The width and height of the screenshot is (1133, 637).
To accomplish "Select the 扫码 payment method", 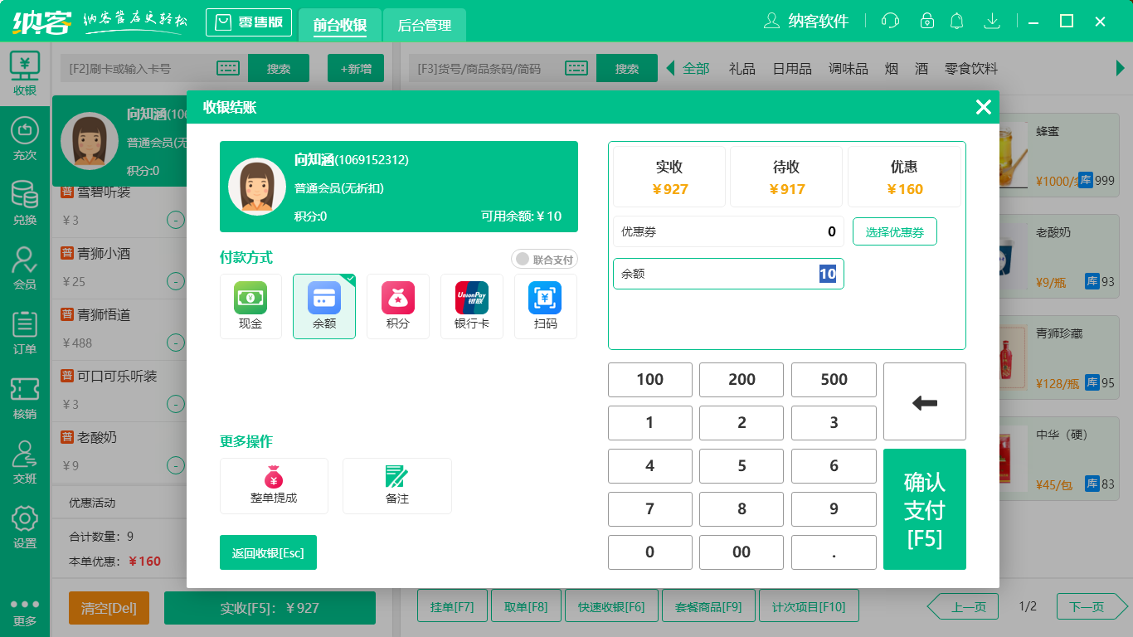I will tap(545, 306).
